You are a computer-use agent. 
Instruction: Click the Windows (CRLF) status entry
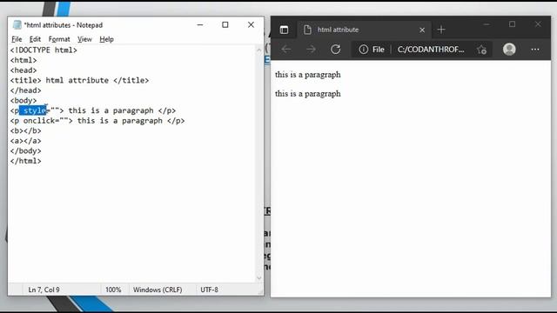[x=158, y=290]
